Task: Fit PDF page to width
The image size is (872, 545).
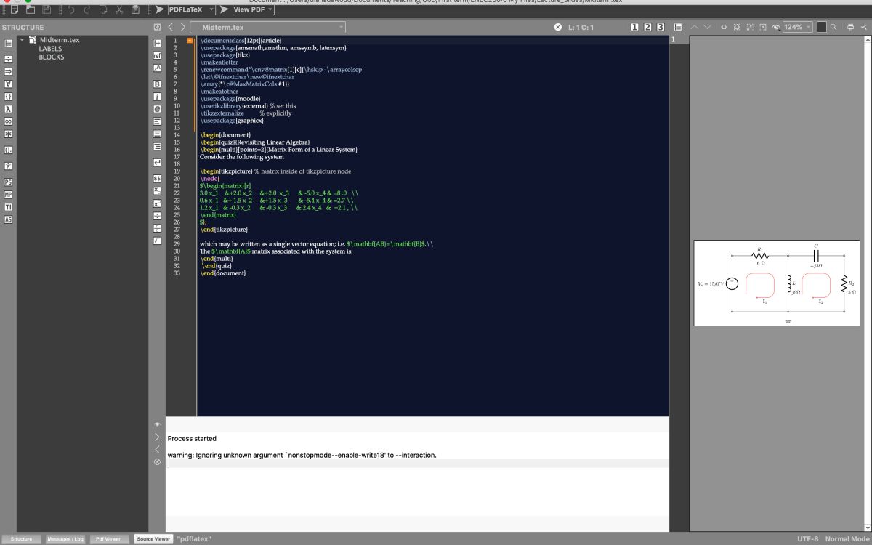Action: pos(724,27)
